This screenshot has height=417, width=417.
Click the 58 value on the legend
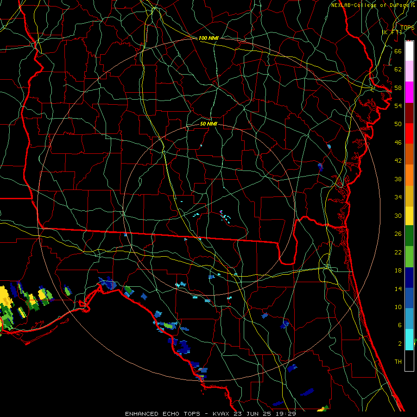click(x=398, y=88)
